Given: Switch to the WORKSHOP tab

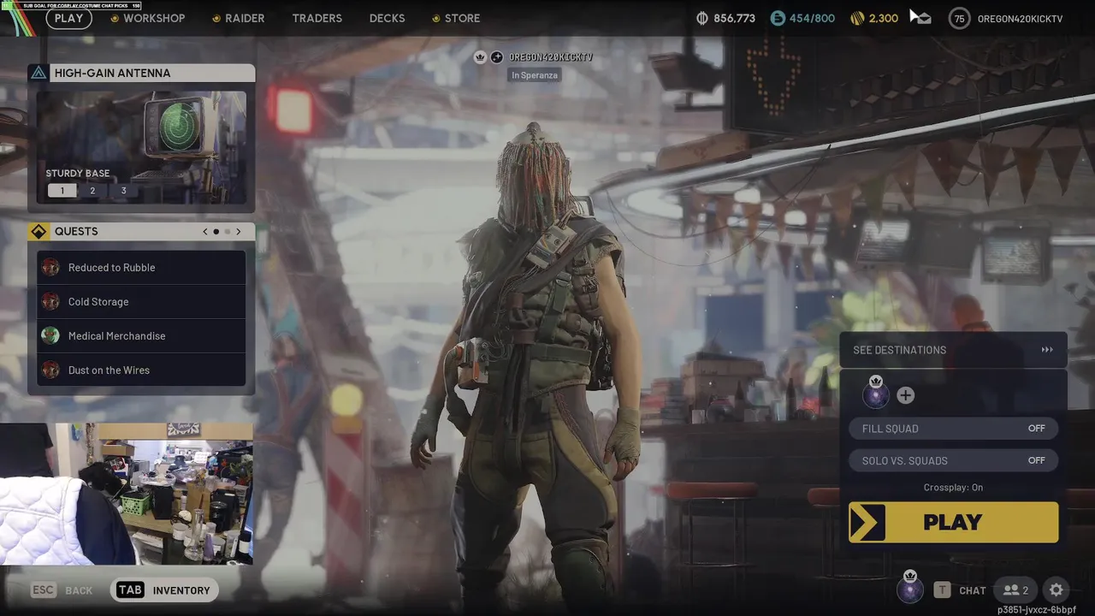Looking at the screenshot, I should click(148, 18).
